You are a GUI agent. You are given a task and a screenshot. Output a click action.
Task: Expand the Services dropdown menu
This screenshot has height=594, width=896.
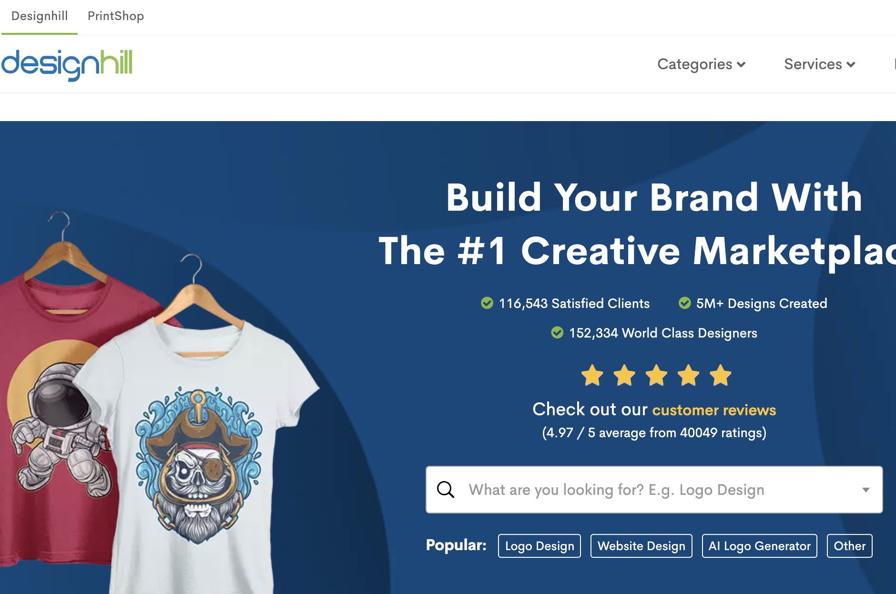820,64
